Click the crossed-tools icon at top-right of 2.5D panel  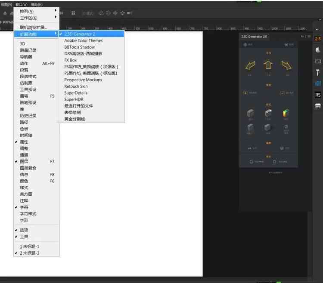(x=286, y=45)
